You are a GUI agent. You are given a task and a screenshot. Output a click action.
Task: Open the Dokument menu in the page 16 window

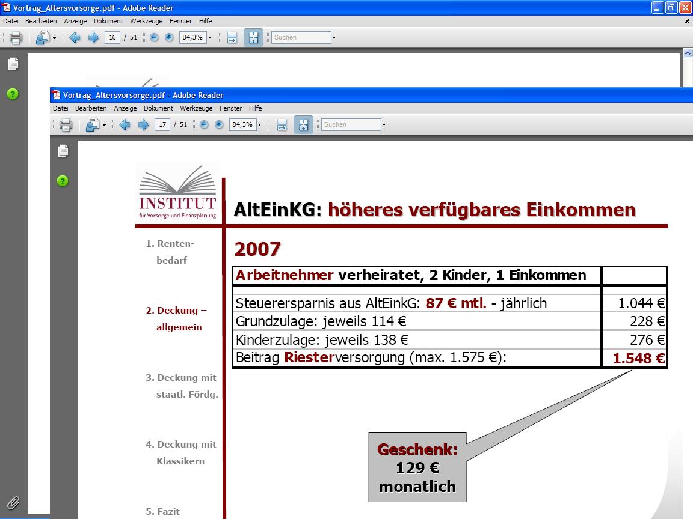(x=108, y=21)
